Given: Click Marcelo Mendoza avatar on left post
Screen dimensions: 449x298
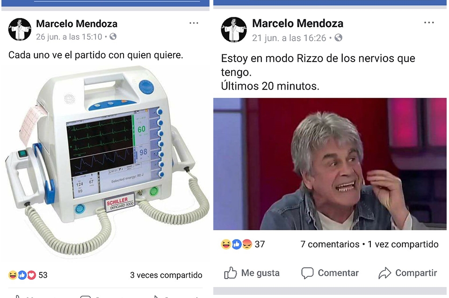Looking at the screenshot, I should pos(20,29).
